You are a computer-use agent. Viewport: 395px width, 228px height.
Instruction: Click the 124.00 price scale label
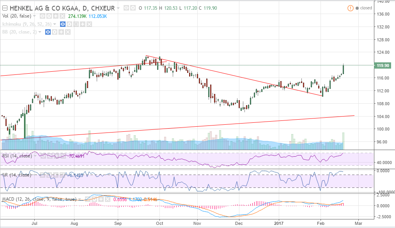point(383,52)
